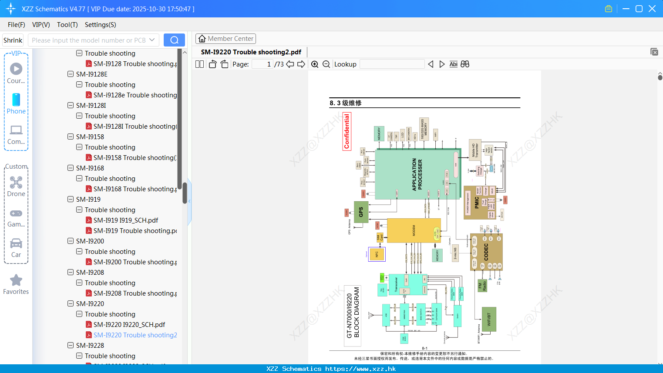Open SM-I9128 Trouble shooting file

pos(131,63)
